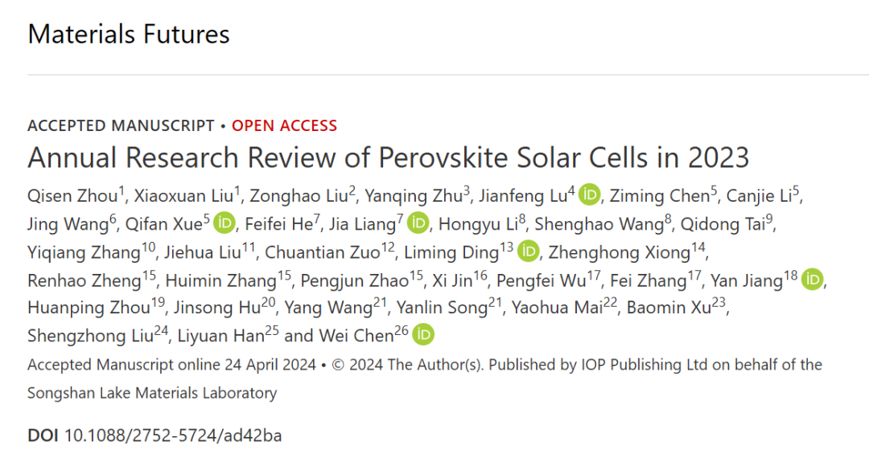Image resolution: width=869 pixels, height=466 pixels.
Task: Open Wei Chen's ORCID icon
Action: coord(424,335)
